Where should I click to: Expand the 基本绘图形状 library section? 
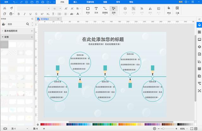point(3,31)
